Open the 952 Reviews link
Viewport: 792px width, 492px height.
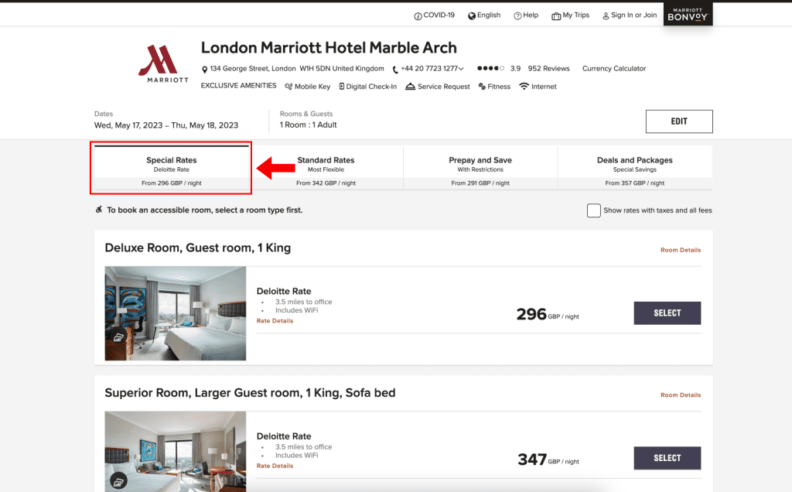(548, 68)
